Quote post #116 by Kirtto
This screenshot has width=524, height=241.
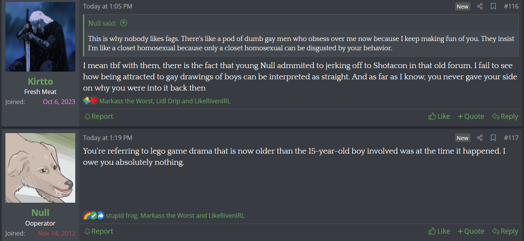click(471, 116)
